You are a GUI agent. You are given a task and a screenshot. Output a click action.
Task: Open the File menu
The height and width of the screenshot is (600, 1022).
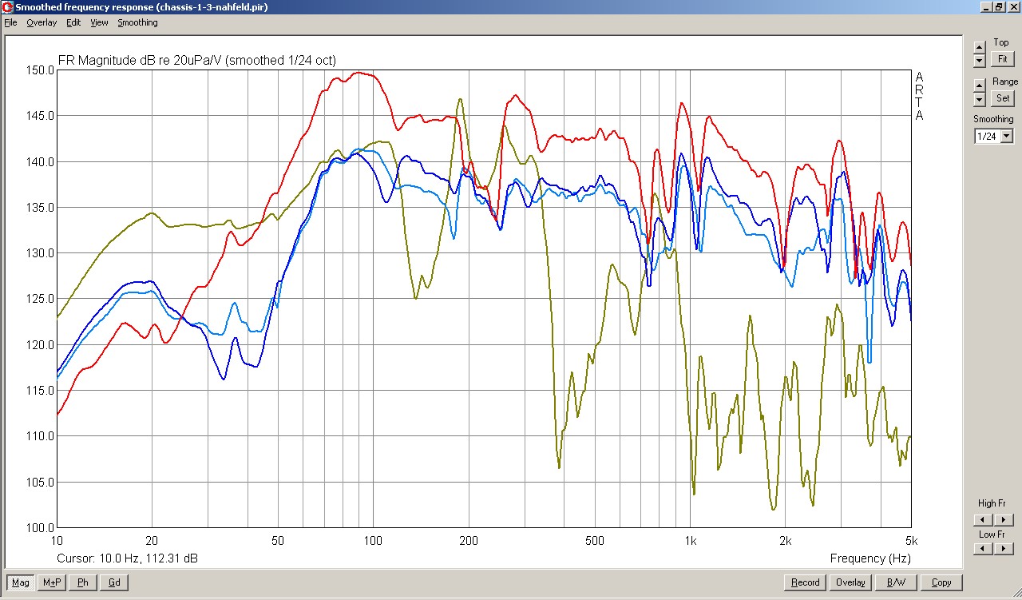click(10, 22)
